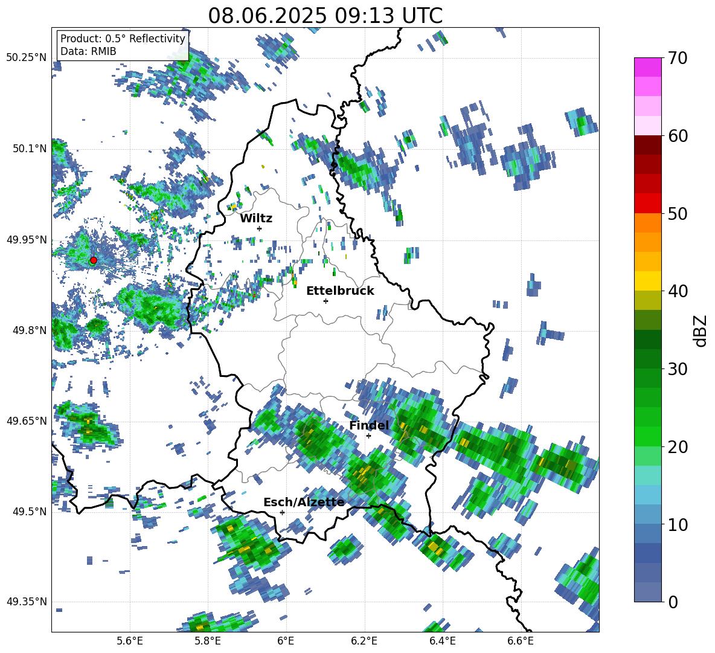The width and height of the screenshot is (715, 653).
Task: Click the 50.25°N latitude label
Action: click(27, 58)
